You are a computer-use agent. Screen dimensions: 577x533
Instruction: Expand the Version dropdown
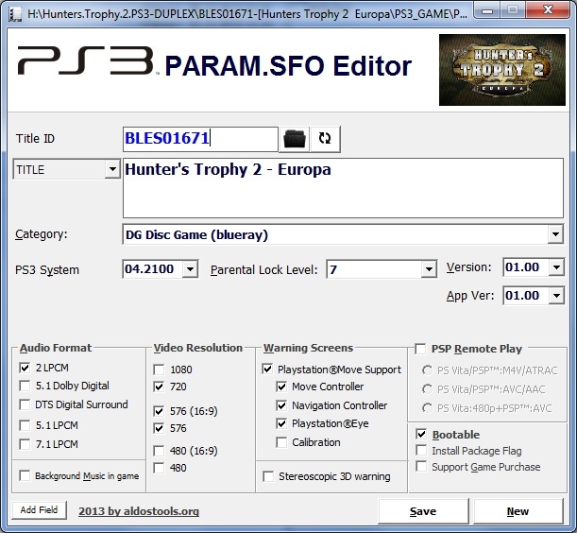pos(556,267)
